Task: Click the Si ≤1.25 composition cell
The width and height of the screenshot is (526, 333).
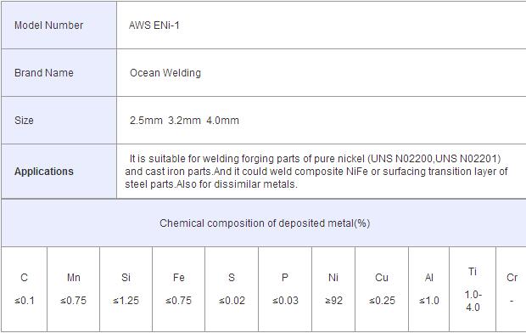Action: (x=126, y=290)
